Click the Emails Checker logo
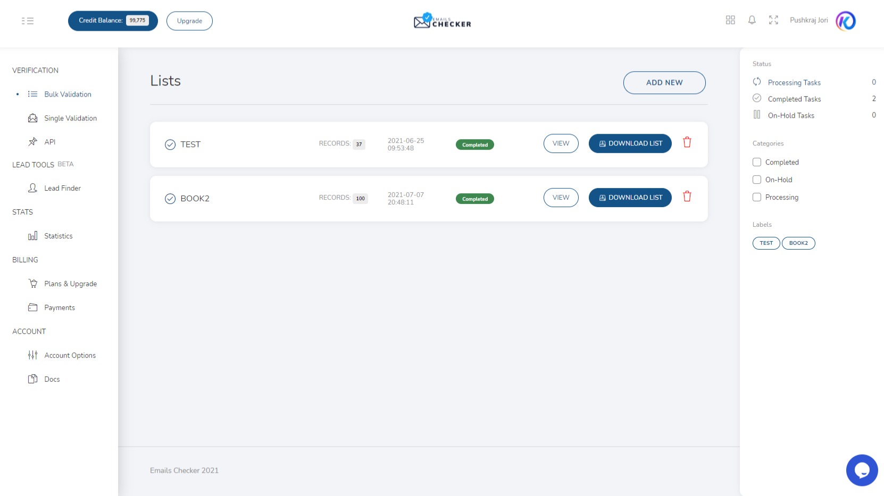 (442, 21)
